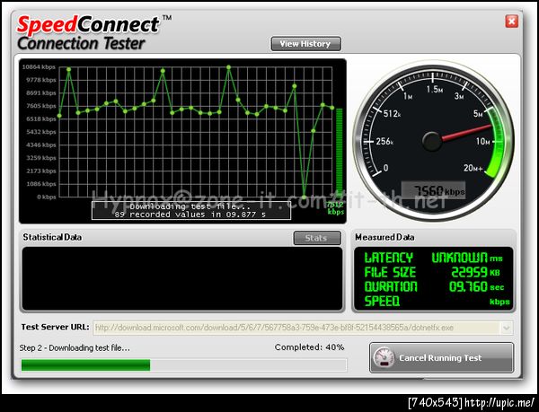Click 'Step 2 - Downloading test file…' status

75,347
